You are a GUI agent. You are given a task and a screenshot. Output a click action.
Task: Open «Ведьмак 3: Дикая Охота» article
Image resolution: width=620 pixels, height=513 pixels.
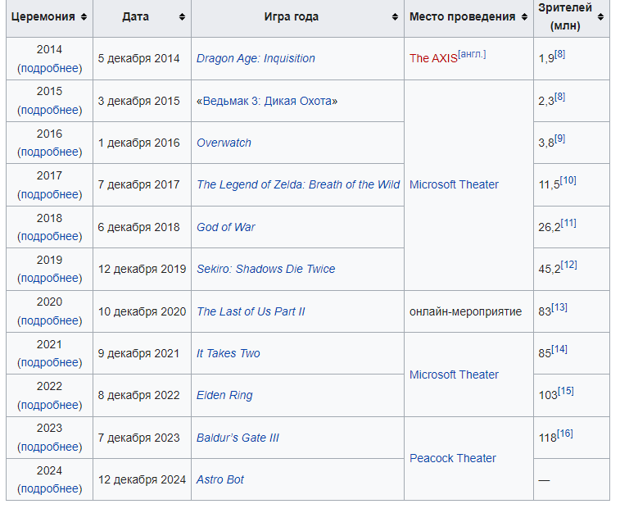click(267, 101)
